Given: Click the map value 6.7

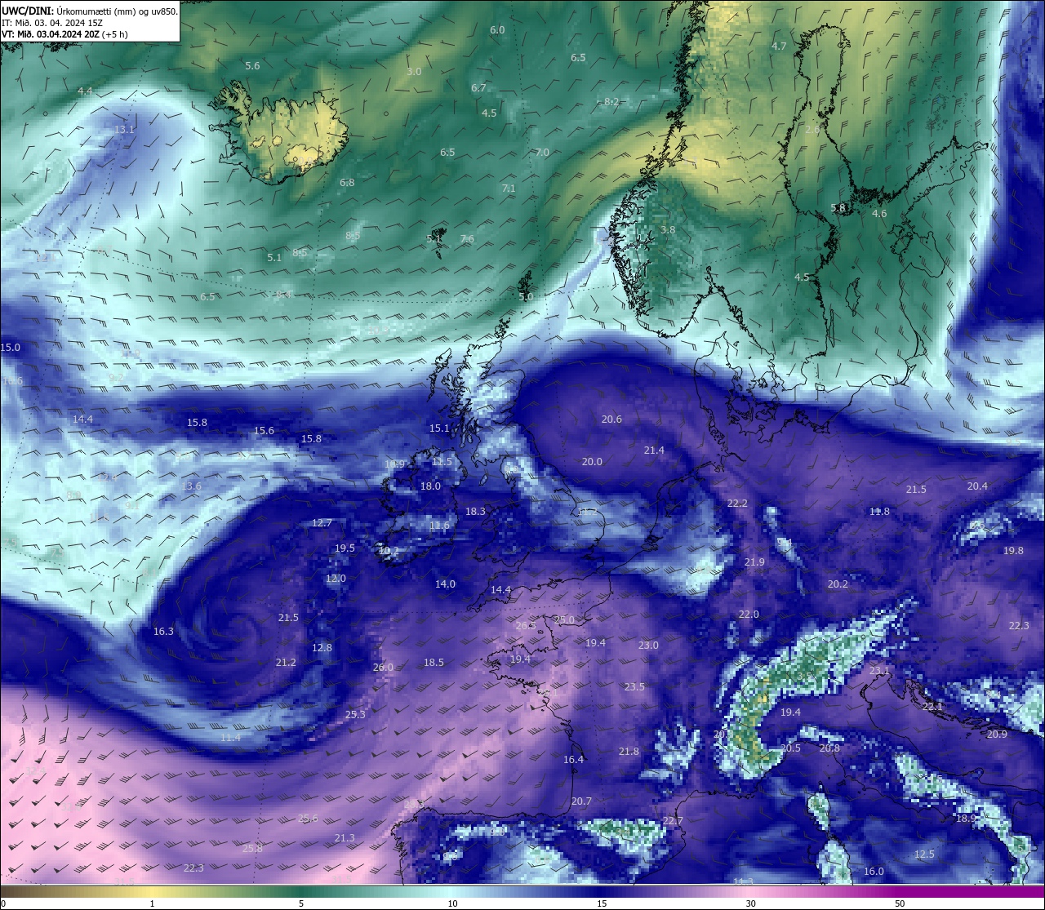Looking at the screenshot, I should [478, 87].
